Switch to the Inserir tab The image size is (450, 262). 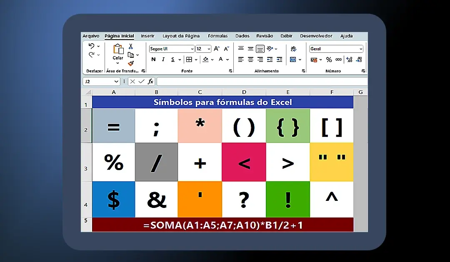coord(148,36)
